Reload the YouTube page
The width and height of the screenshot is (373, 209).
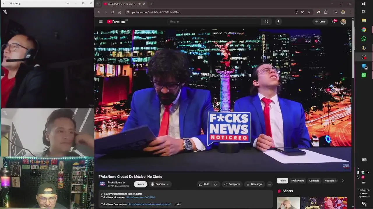click(112, 12)
